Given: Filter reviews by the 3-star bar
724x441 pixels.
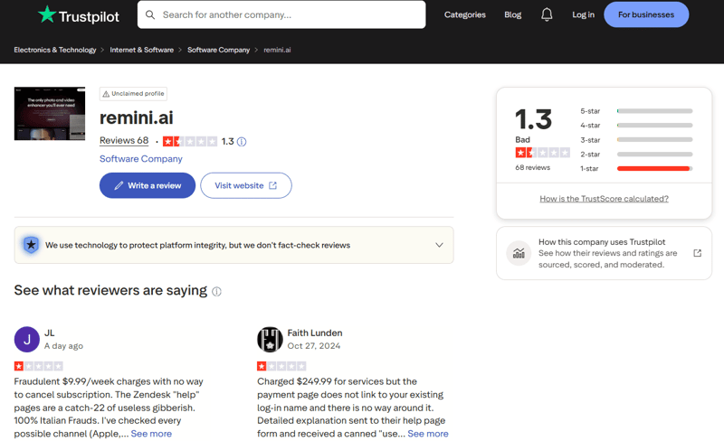Looking at the screenshot, I should [x=654, y=140].
